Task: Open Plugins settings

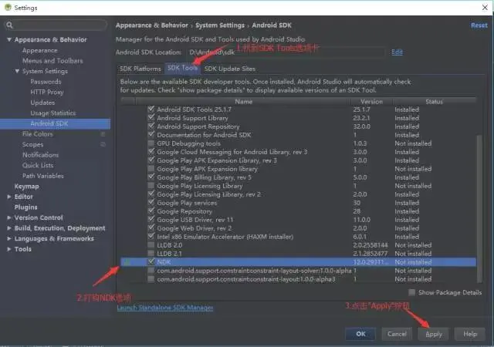Action: [x=25, y=207]
